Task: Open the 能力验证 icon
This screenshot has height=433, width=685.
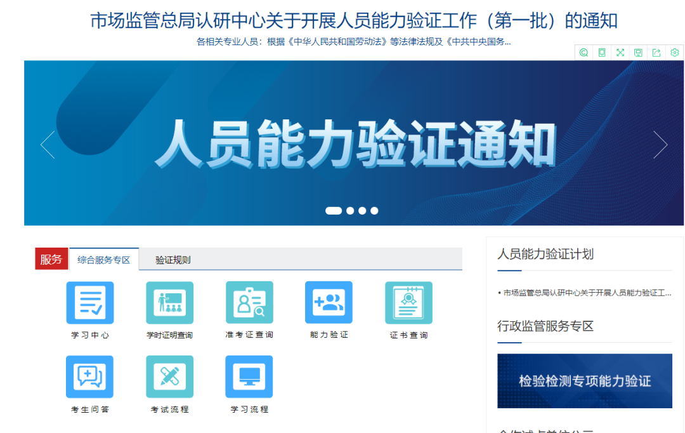Action: coord(329,303)
